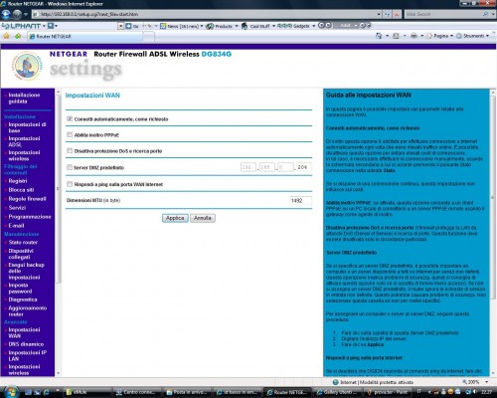Click the Annulla button
Screen dimensions: 497x398
(x=203, y=218)
